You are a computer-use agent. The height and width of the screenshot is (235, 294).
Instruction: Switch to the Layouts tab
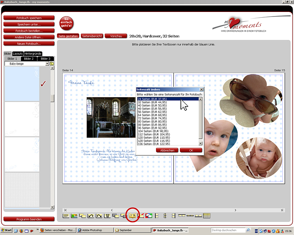pyautogui.click(x=18, y=54)
